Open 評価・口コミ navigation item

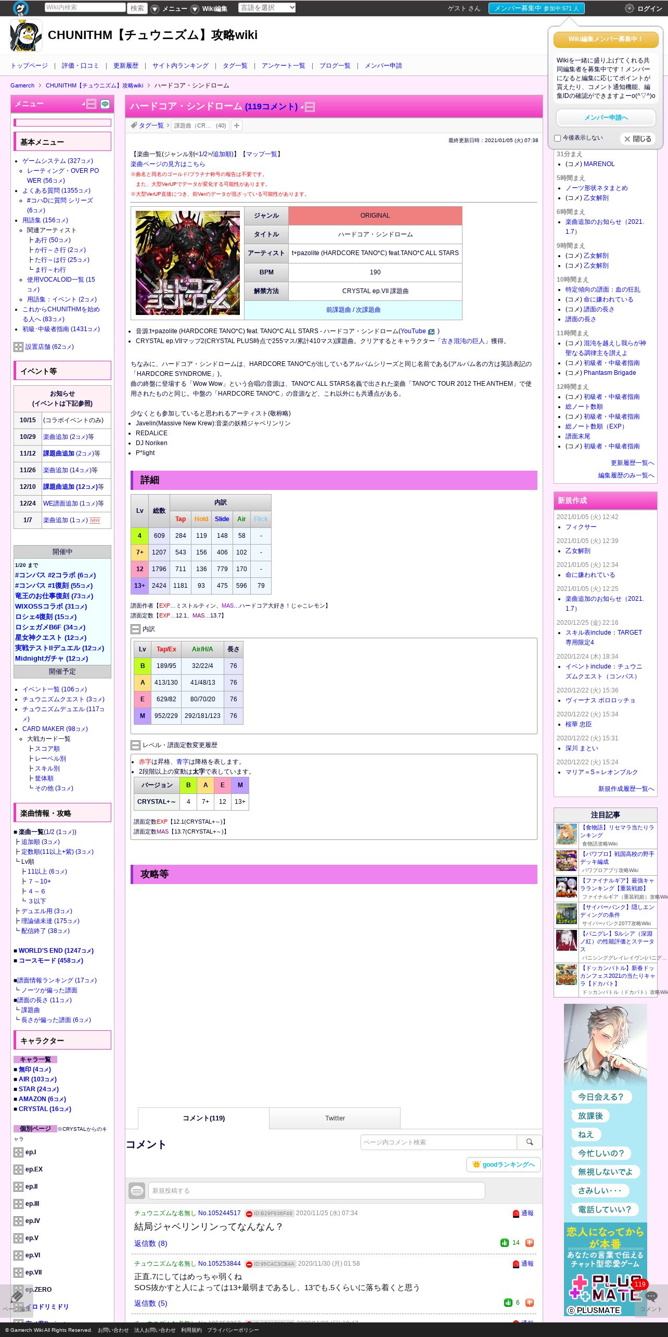tap(80, 66)
